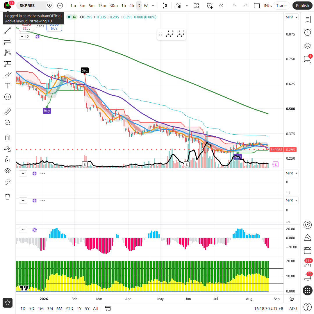Click the Trade button
The image size is (314, 314).
(281, 6)
